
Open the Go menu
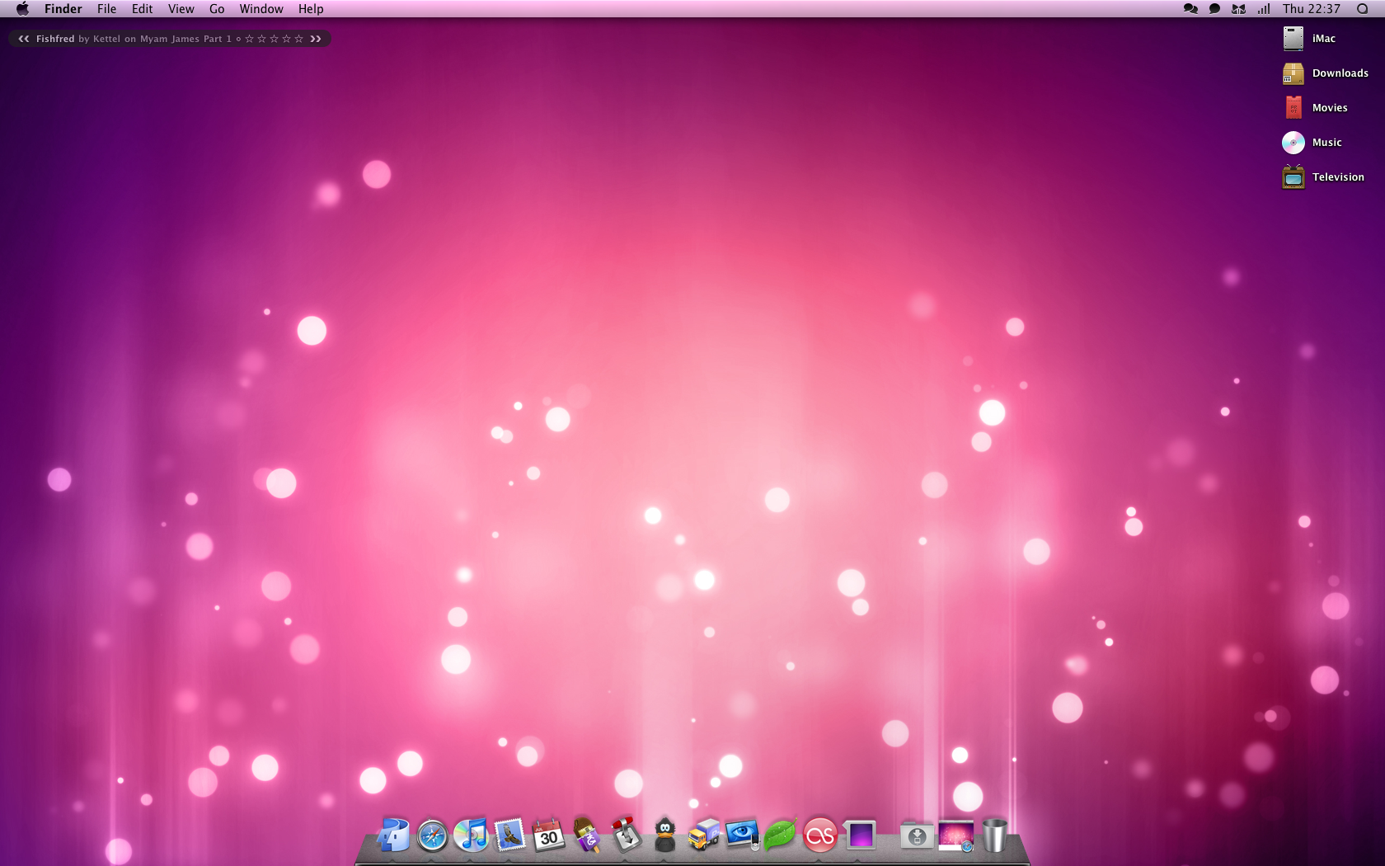(x=217, y=9)
